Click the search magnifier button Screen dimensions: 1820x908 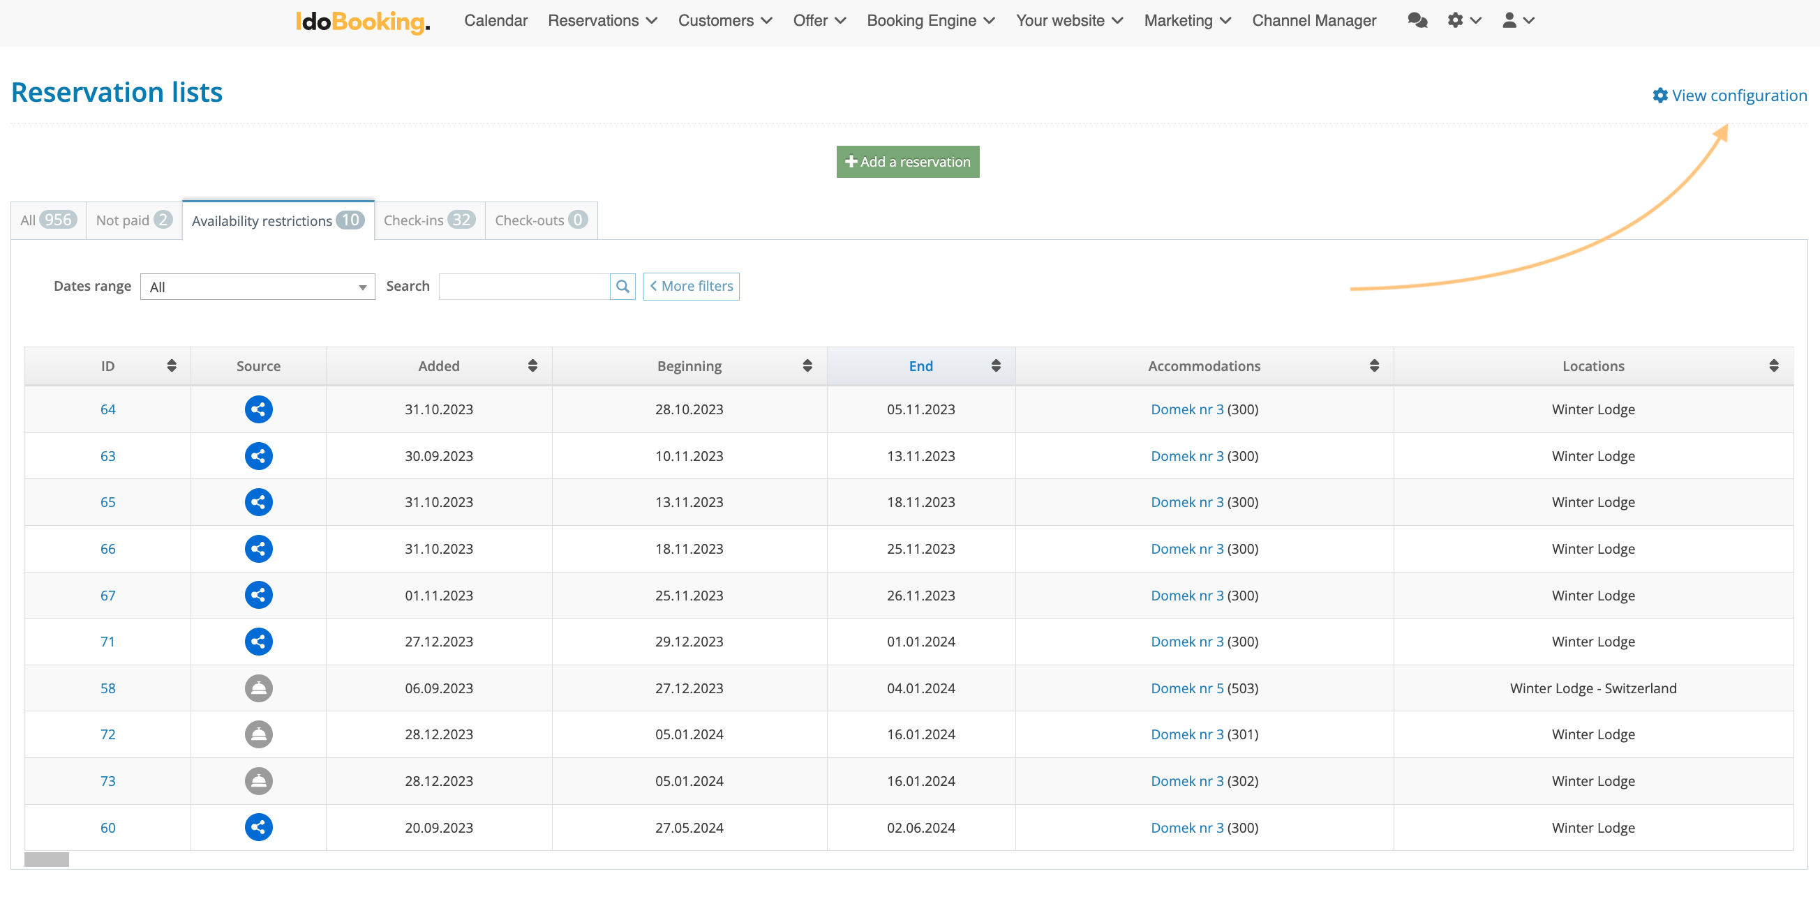622,287
